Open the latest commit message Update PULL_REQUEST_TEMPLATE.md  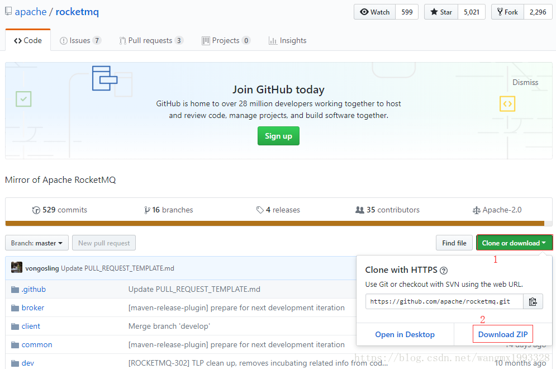117,268
